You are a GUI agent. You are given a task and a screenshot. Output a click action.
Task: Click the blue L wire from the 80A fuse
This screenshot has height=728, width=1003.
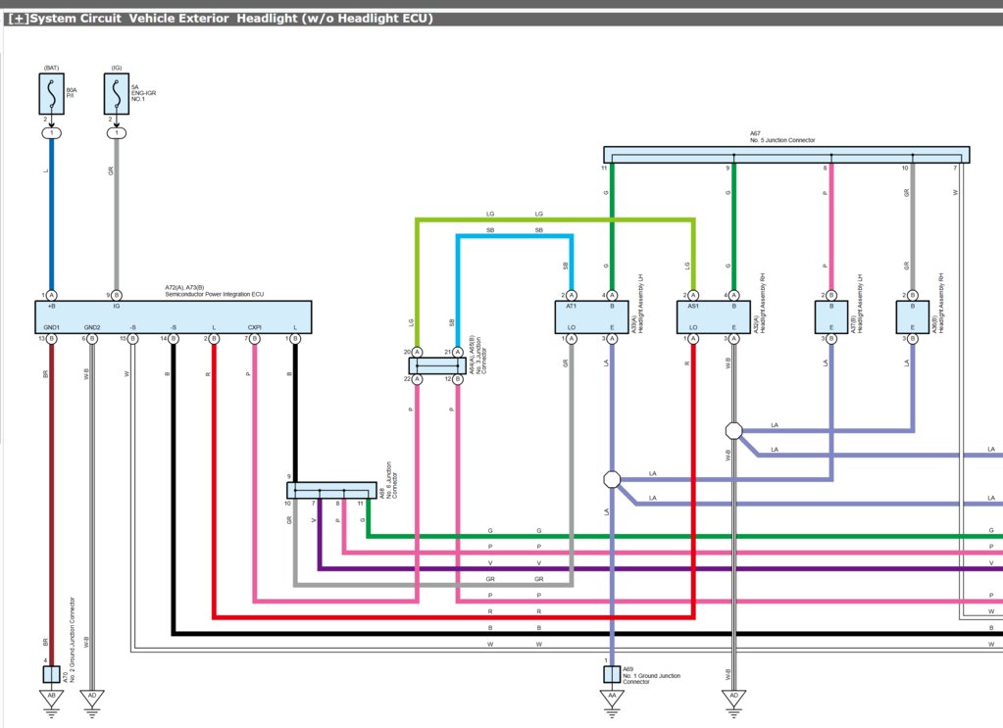[52, 215]
